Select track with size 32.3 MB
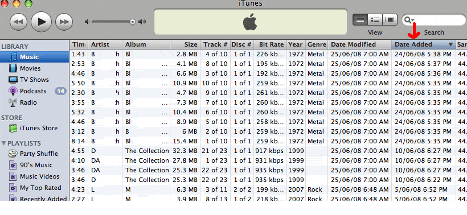Image resolution: width=467 pixels, height=215 pixels. coord(268,151)
